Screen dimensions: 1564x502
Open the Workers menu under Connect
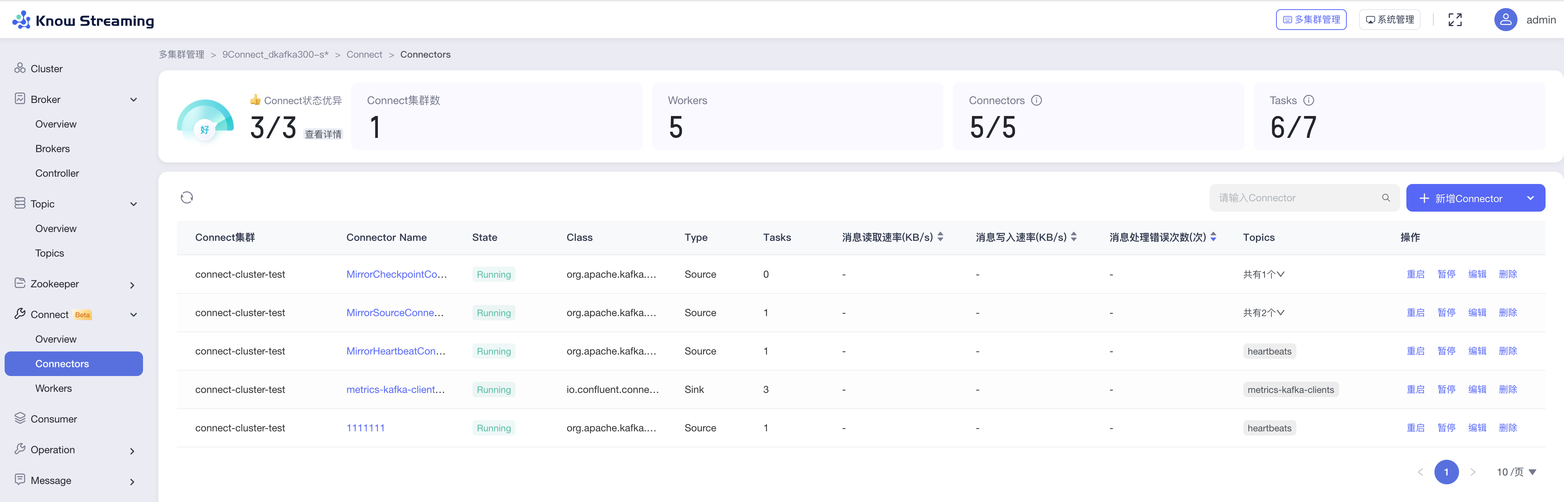[x=53, y=388]
